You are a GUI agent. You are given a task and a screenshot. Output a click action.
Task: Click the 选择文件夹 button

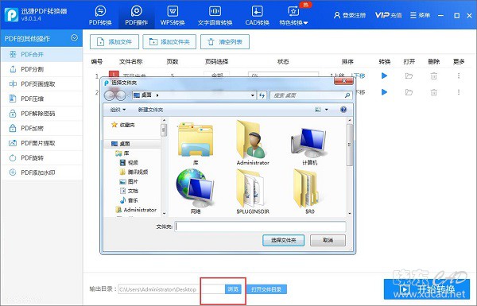click(284, 240)
